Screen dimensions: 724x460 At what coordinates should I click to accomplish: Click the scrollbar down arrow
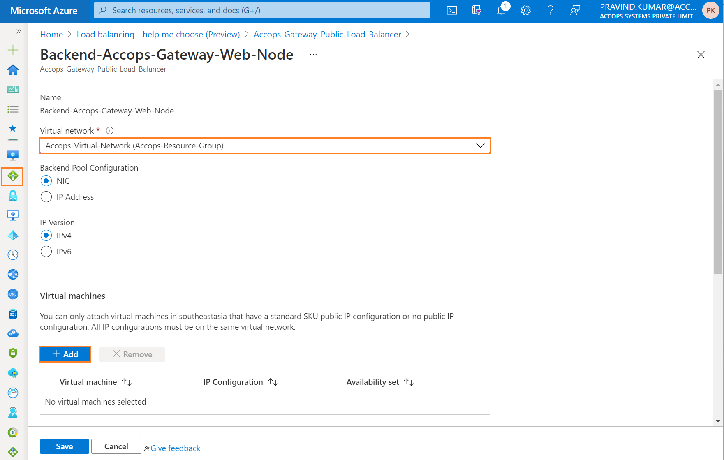tap(718, 421)
